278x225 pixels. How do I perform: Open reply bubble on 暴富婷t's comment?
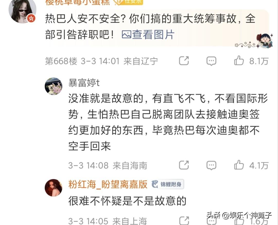coord(211,165)
